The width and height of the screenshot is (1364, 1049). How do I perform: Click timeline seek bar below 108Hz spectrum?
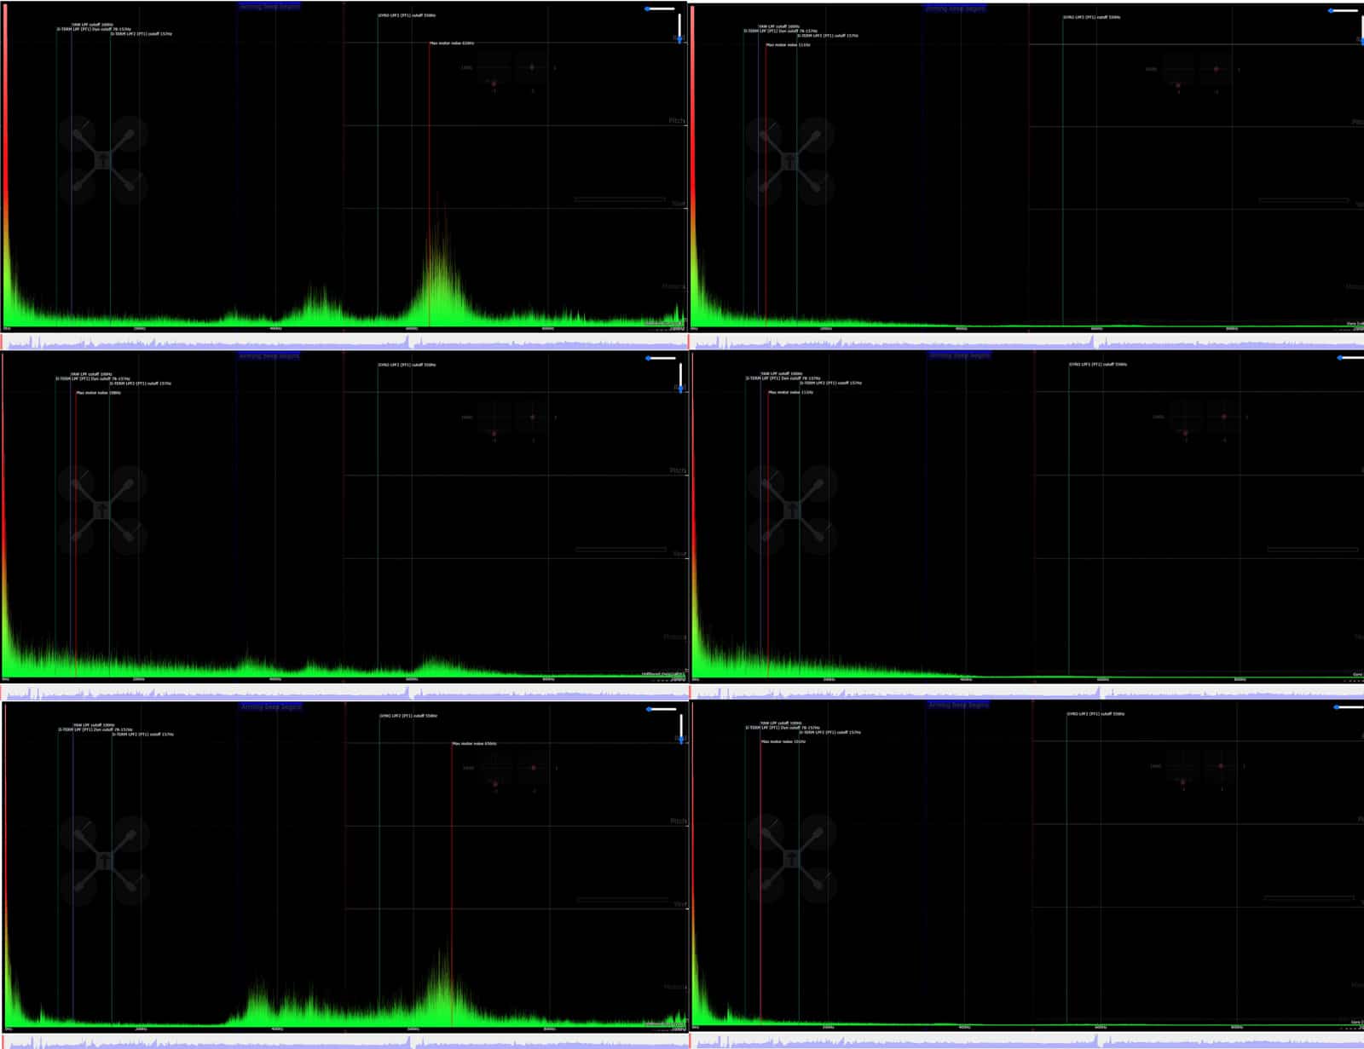(x=344, y=692)
